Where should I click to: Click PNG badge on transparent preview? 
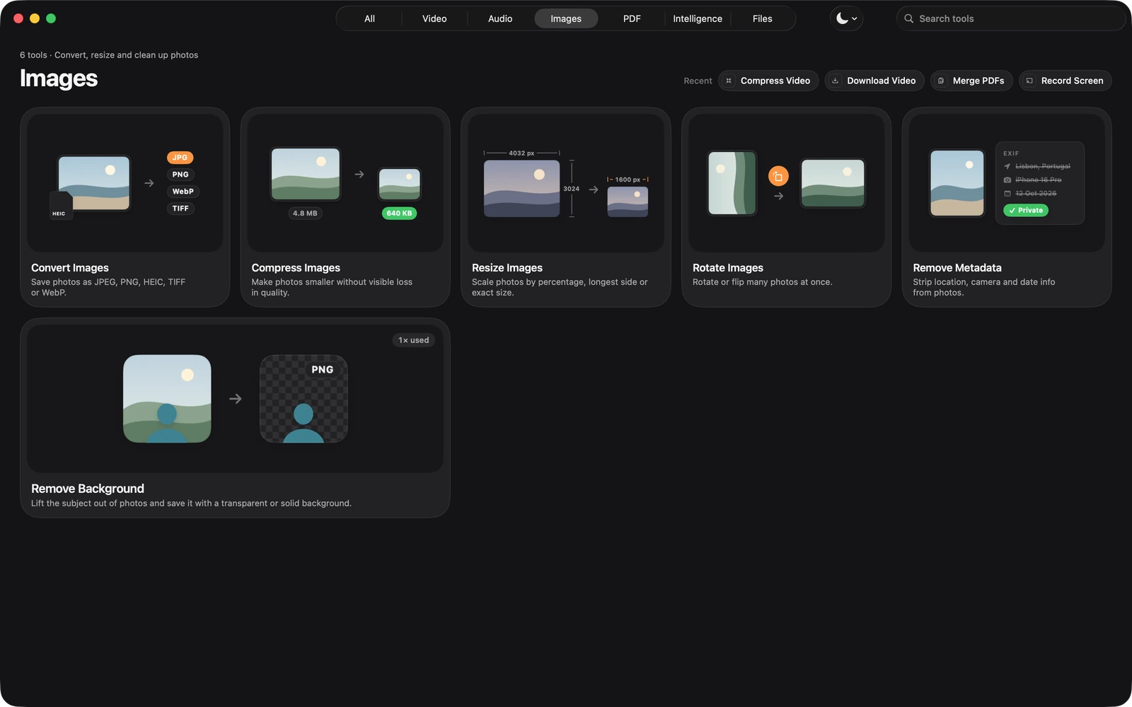tap(323, 370)
